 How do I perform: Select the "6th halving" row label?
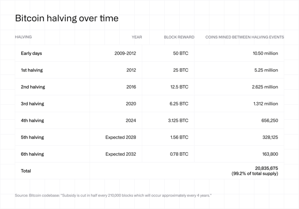pos(33,154)
